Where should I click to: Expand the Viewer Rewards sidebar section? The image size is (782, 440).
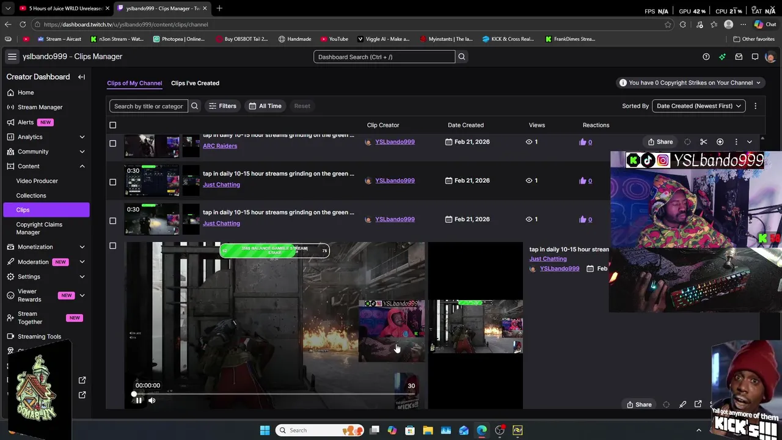click(x=82, y=296)
